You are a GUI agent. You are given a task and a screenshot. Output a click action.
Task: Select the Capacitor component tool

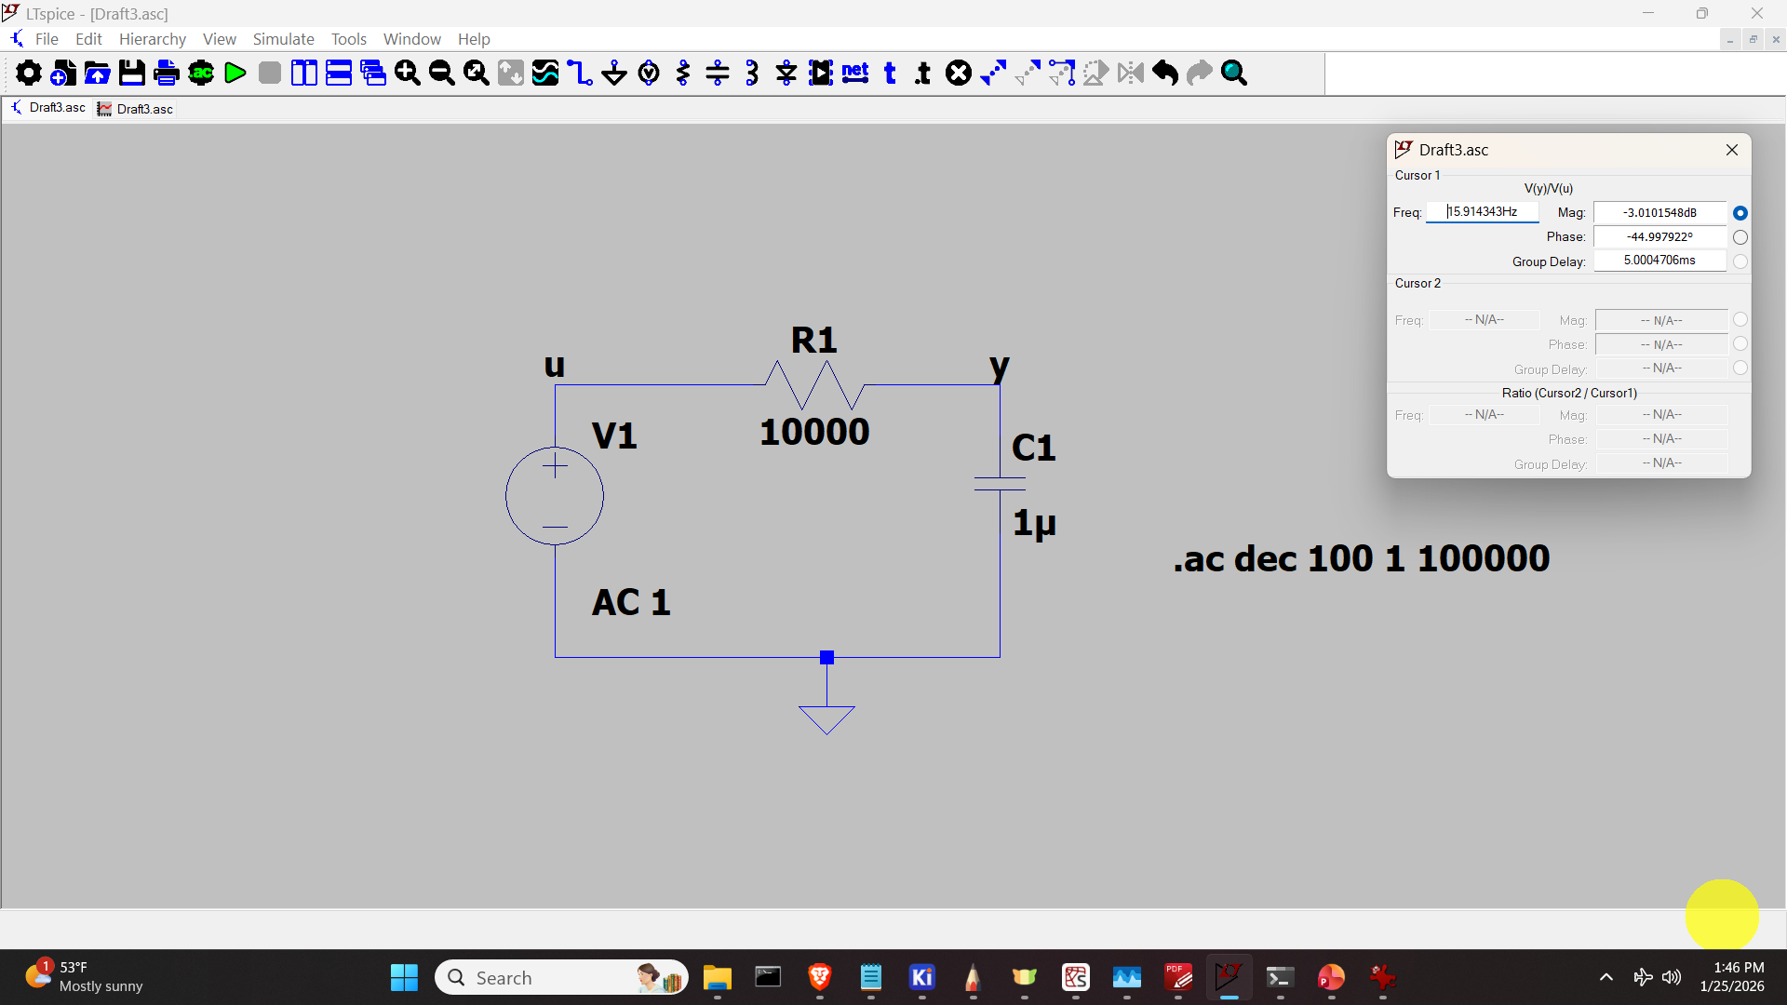718,73
